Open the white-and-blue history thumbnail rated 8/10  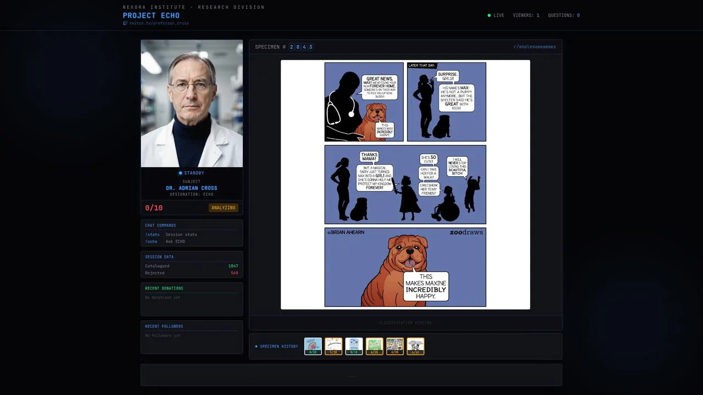coord(354,346)
